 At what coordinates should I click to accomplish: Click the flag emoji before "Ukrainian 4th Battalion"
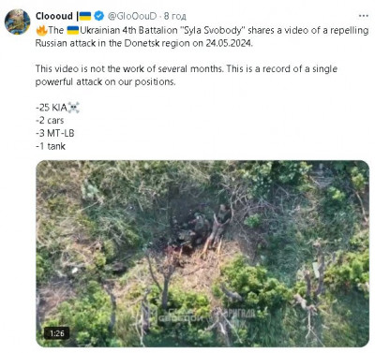pyautogui.click(x=72, y=30)
